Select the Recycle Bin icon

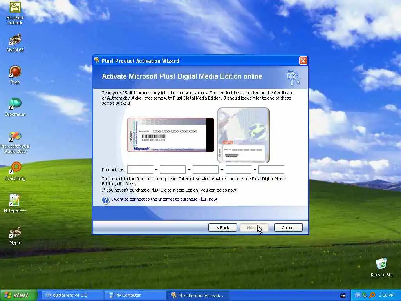(381, 267)
